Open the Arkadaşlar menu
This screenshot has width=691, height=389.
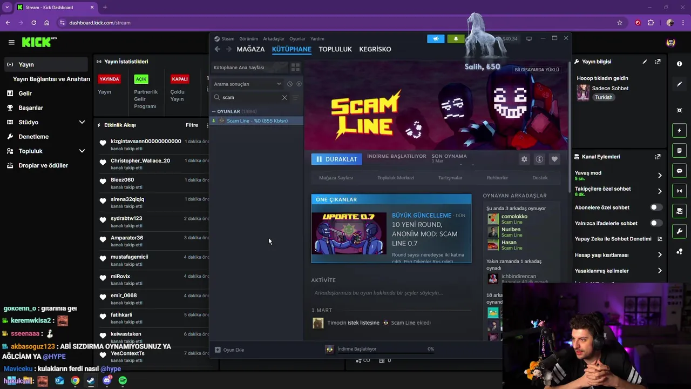click(x=274, y=39)
